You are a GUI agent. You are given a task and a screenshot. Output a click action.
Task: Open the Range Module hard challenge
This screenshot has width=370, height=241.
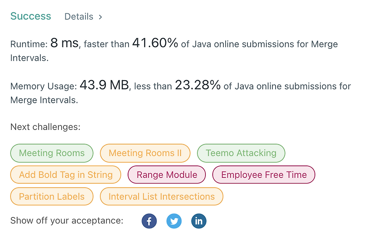click(167, 175)
